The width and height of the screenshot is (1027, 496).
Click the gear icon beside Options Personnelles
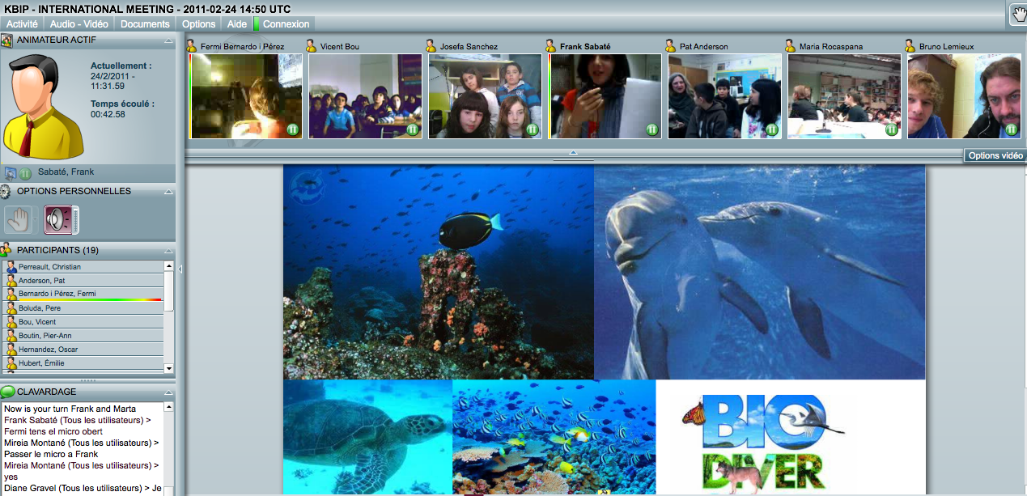[6, 192]
